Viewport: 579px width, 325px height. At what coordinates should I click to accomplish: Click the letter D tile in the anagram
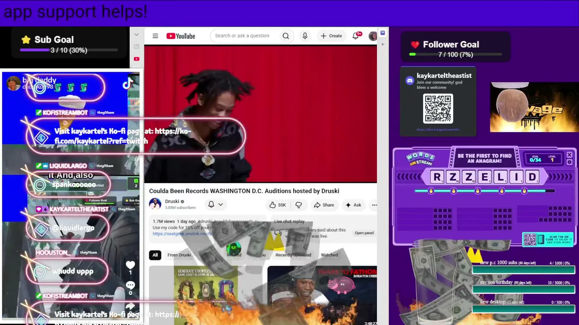[x=532, y=177]
